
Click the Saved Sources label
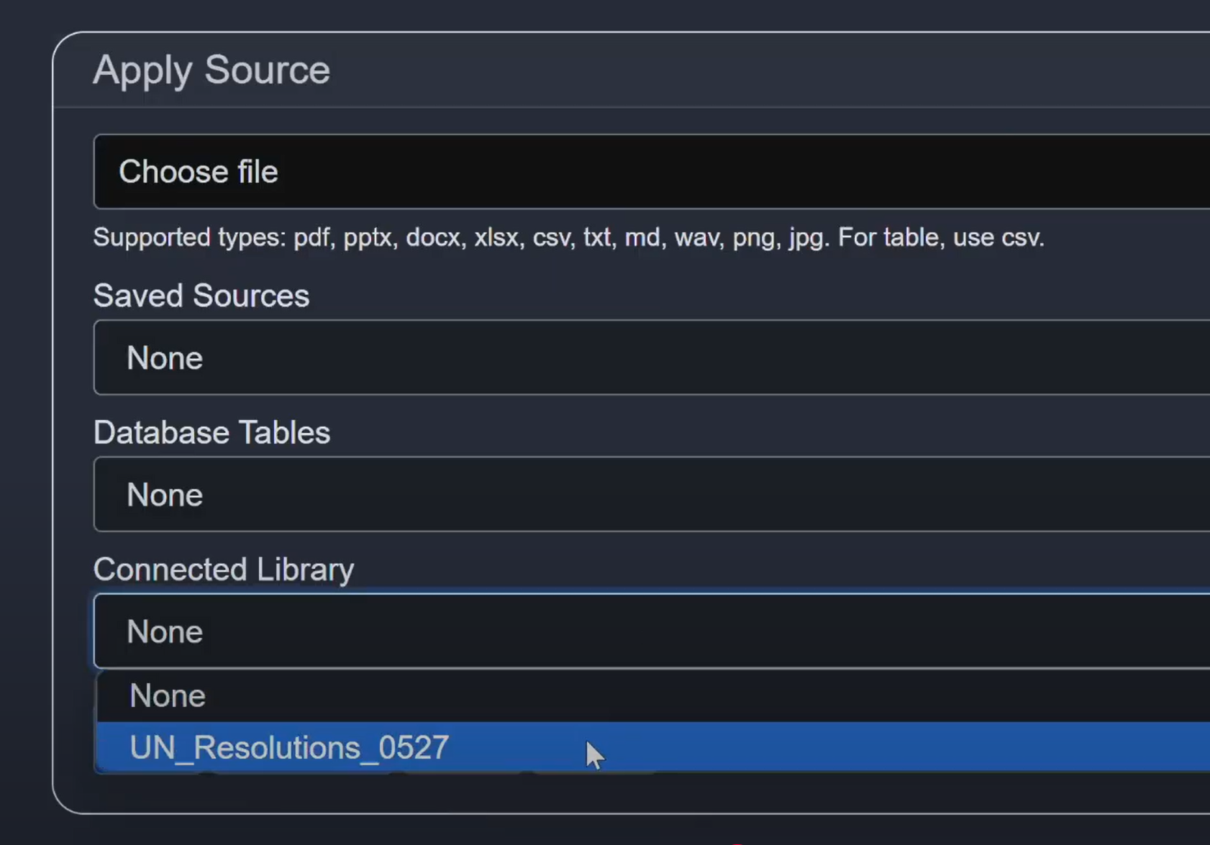201,296
